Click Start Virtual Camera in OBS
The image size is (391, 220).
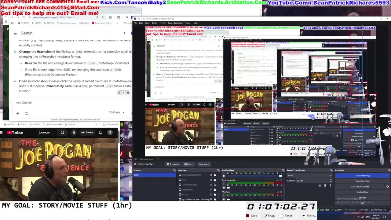(x=360, y=187)
